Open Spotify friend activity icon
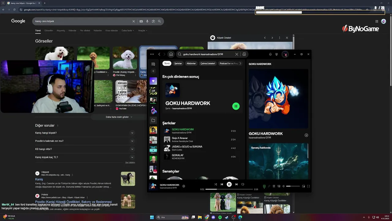Viewport: 392px width, 221px height. 277,54
